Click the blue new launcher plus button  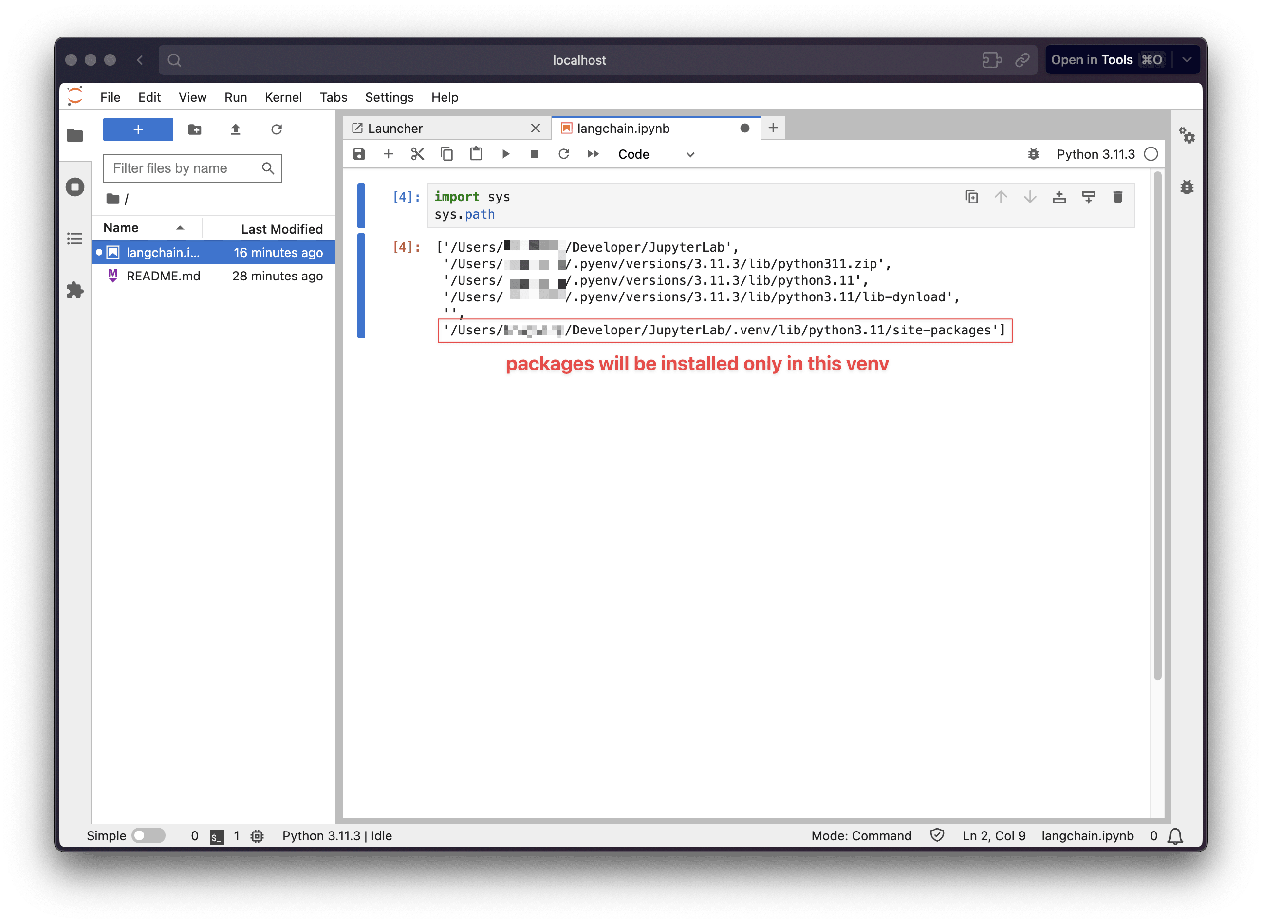click(x=138, y=130)
